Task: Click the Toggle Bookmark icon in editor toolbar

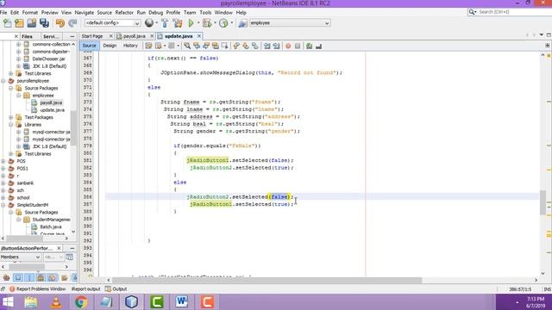Action: [255, 46]
